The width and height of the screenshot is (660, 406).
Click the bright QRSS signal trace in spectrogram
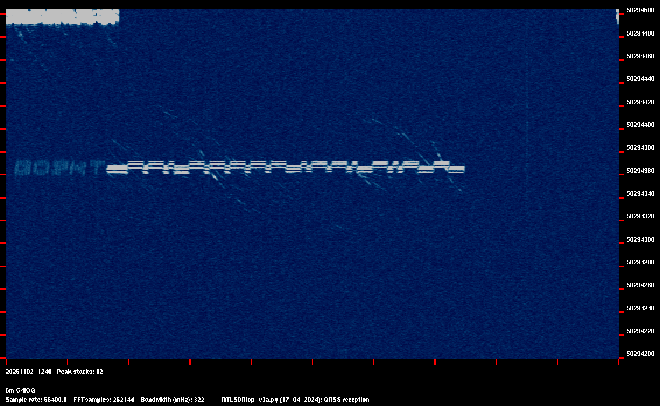click(285, 167)
